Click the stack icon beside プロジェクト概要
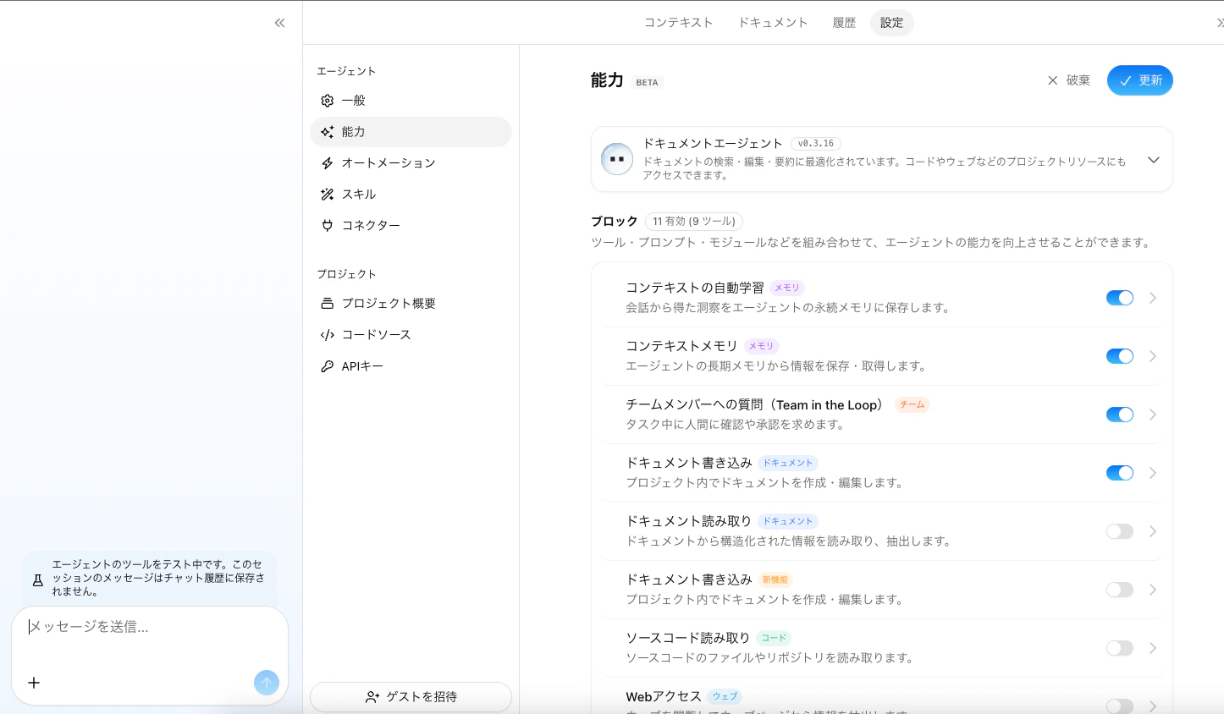Screen dimensions: 1224x714 328,304
